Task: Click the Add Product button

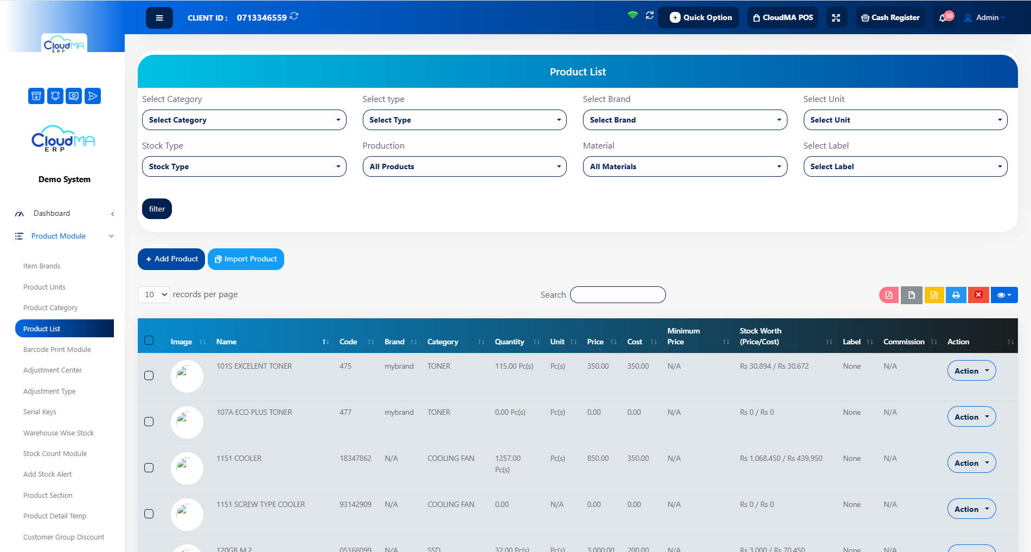Action: (171, 259)
